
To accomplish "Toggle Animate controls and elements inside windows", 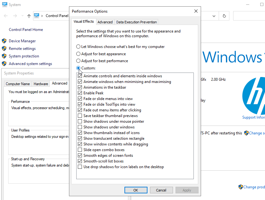I will click(x=80, y=76).
